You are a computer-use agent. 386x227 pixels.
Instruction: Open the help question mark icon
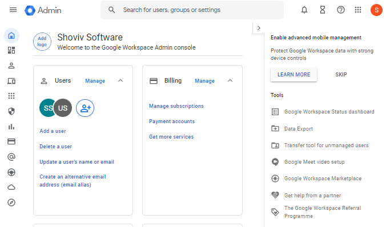(x=341, y=10)
